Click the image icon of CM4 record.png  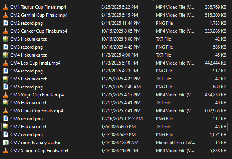point(6,71)
